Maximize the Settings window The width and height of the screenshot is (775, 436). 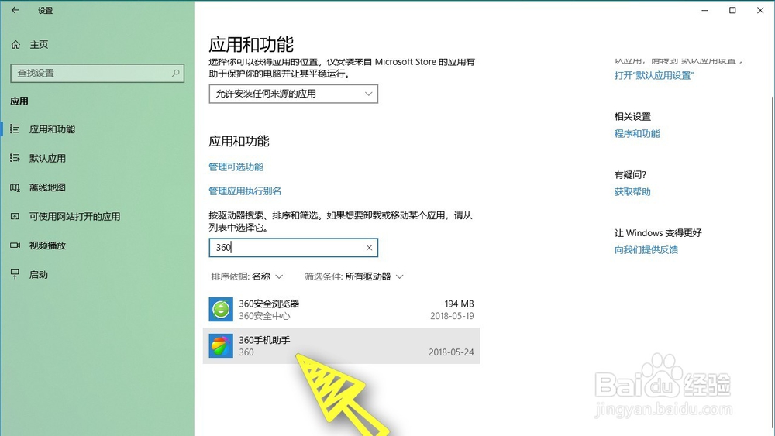(x=732, y=10)
